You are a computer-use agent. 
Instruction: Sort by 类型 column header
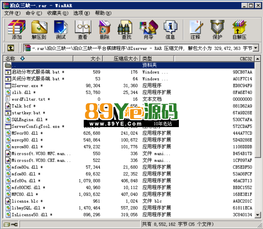(x=157, y=58)
